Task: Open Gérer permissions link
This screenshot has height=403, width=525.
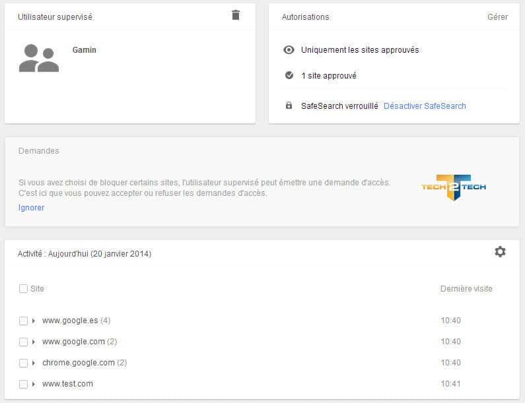Action: point(497,16)
